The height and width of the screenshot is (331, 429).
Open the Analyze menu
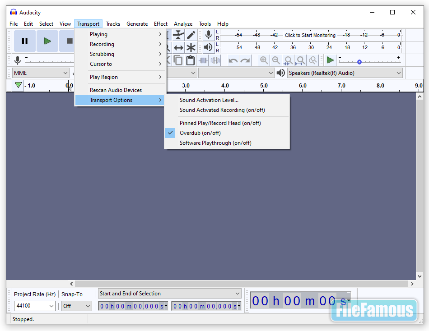click(x=183, y=24)
